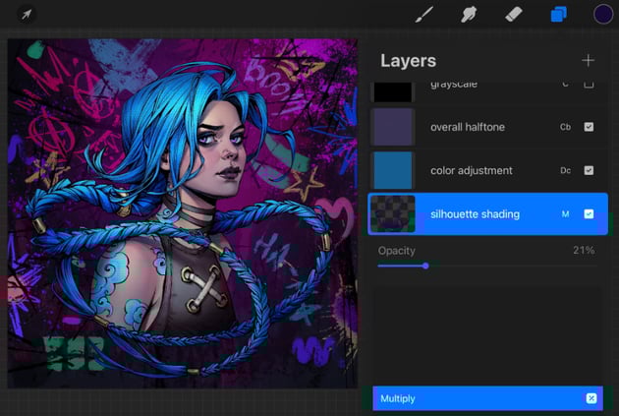Select the color adjustment layer thumbnail
Viewport: 619px width, 416px height.
click(x=393, y=170)
